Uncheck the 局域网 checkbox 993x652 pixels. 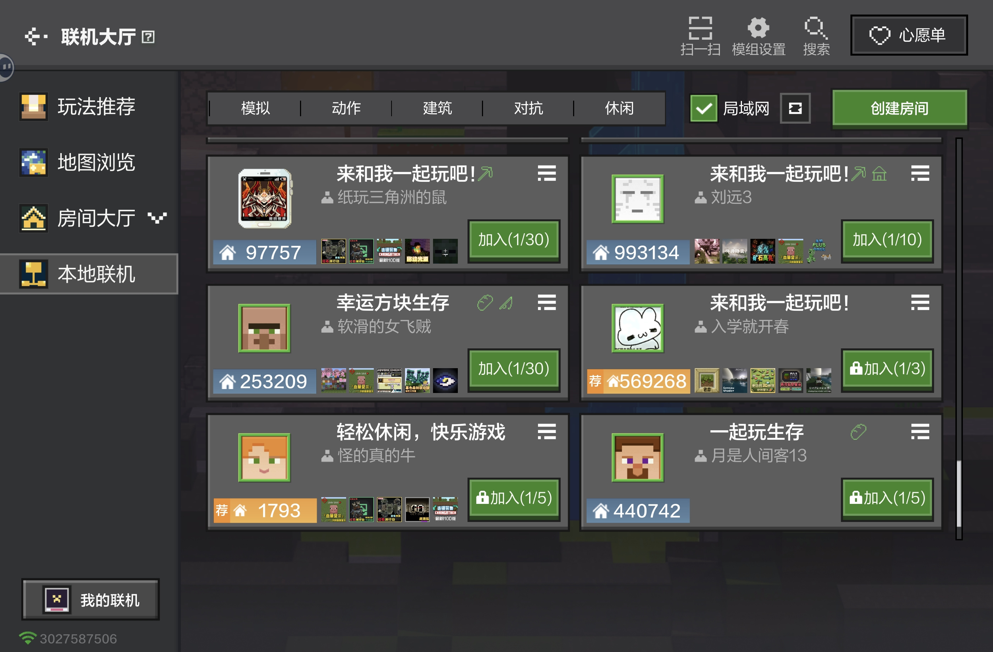tap(704, 108)
